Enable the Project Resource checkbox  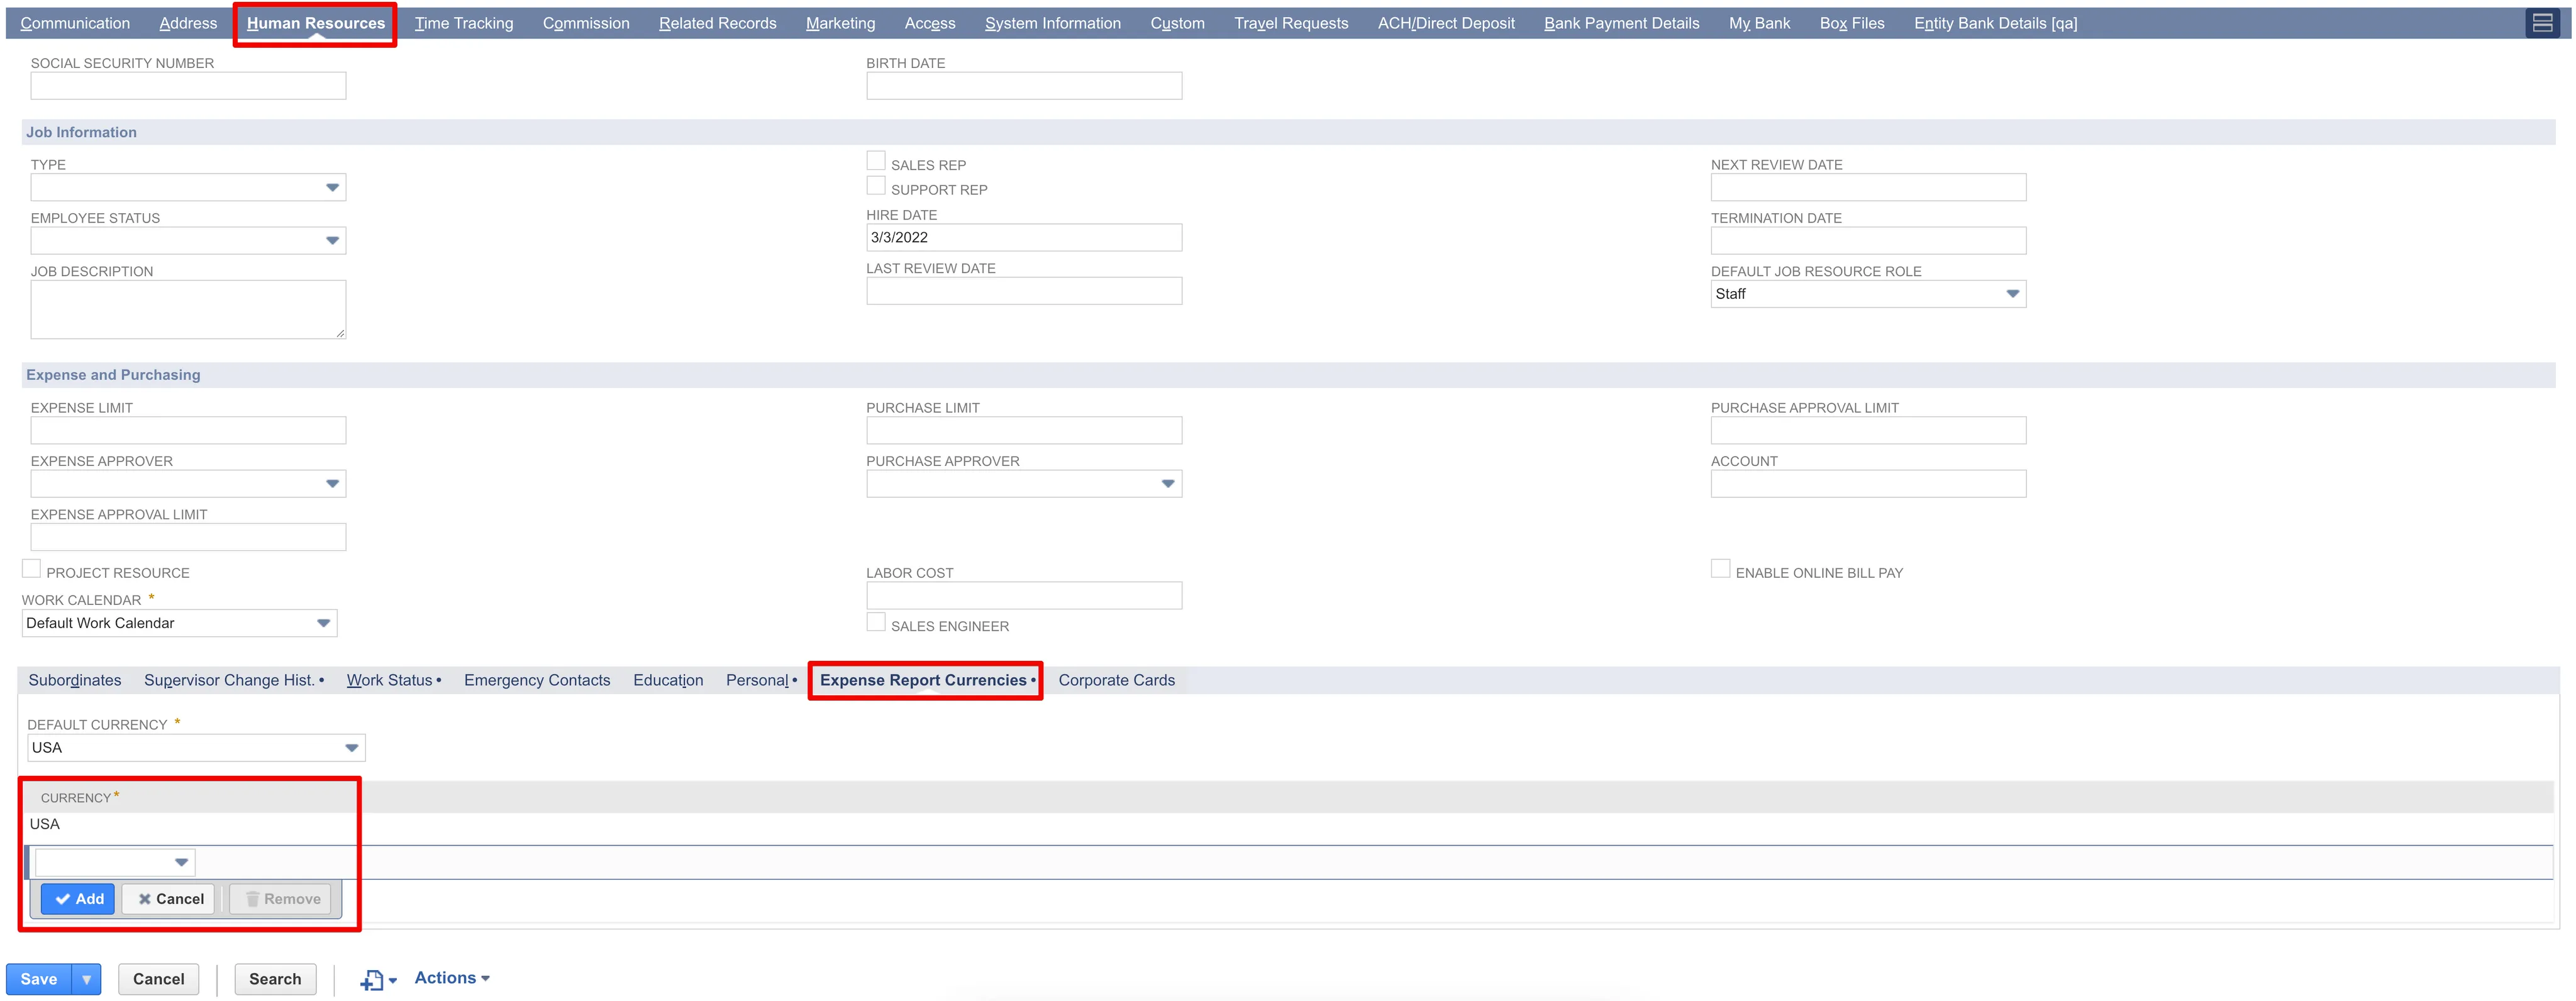[31, 569]
